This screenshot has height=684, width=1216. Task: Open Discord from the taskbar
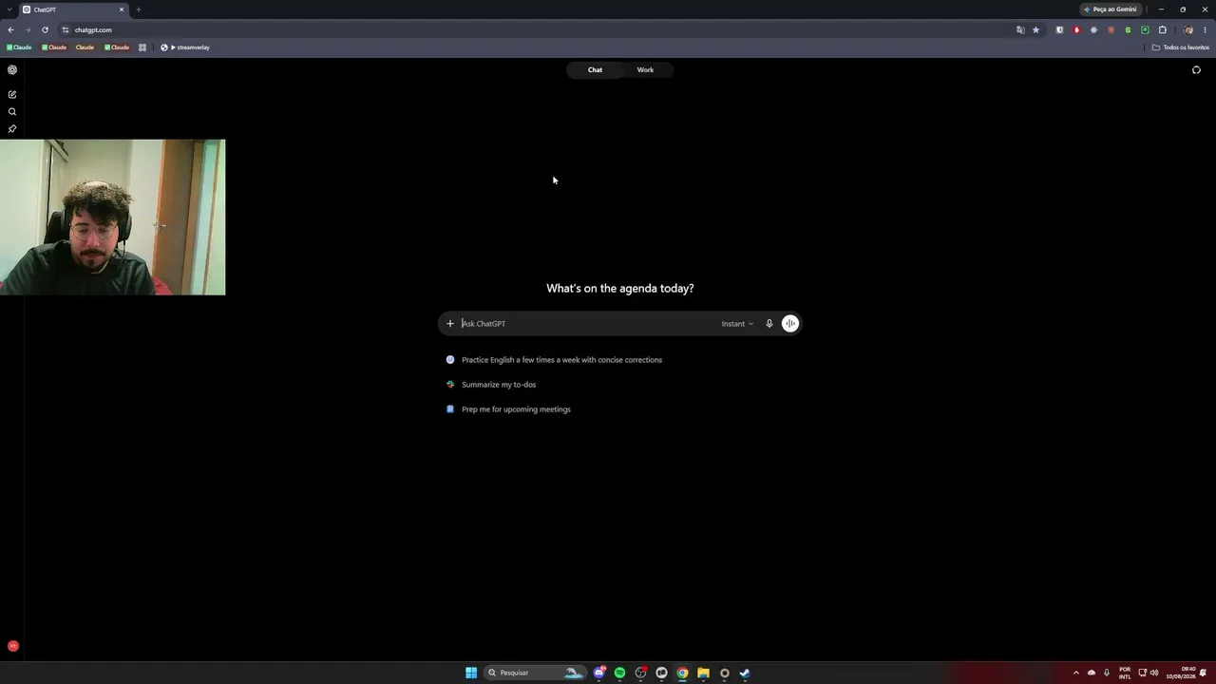point(599,673)
